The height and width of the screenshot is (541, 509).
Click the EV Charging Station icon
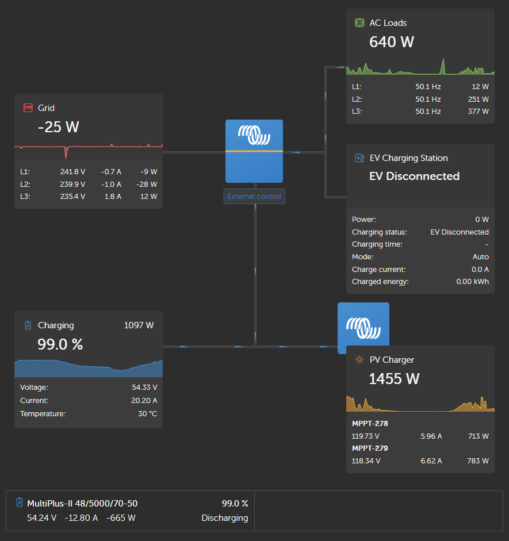359,158
